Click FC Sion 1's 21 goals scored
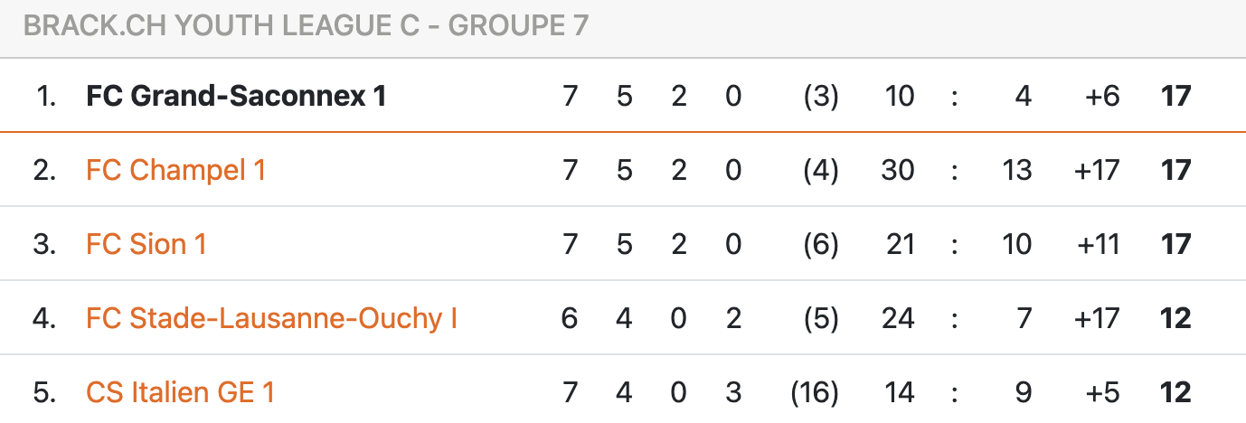The height and width of the screenshot is (423, 1246). pyautogui.click(x=899, y=244)
